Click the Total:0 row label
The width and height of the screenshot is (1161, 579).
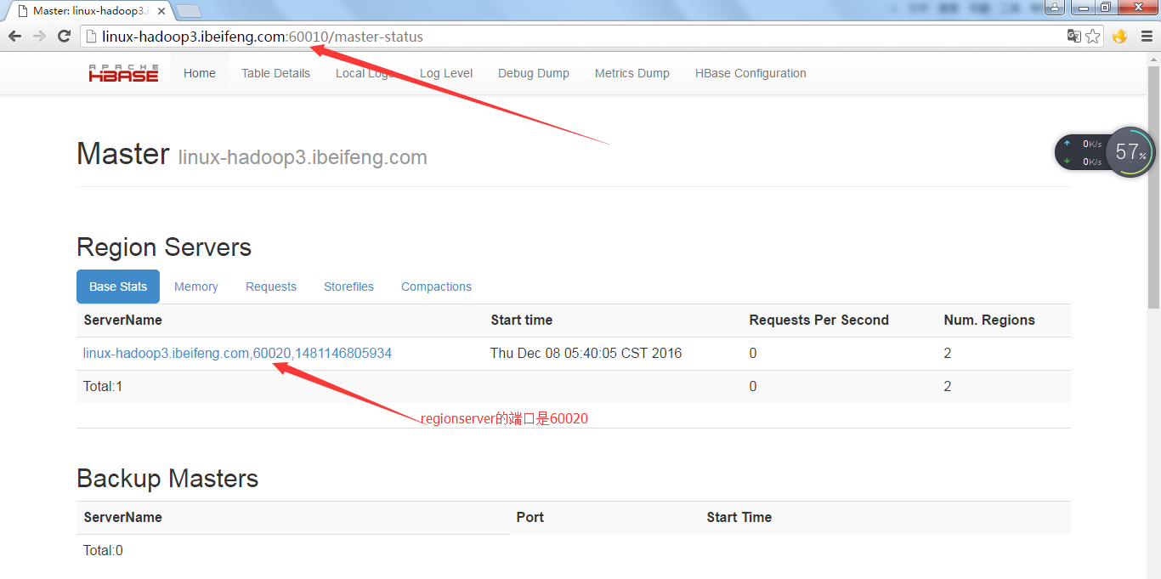pyautogui.click(x=103, y=550)
